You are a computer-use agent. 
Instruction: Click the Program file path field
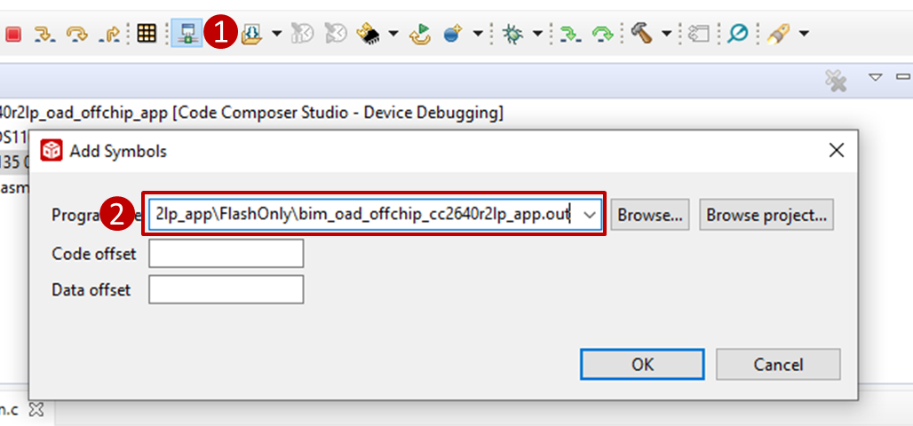362,215
